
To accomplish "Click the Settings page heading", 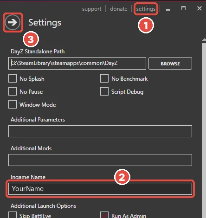I will (45, 23).
